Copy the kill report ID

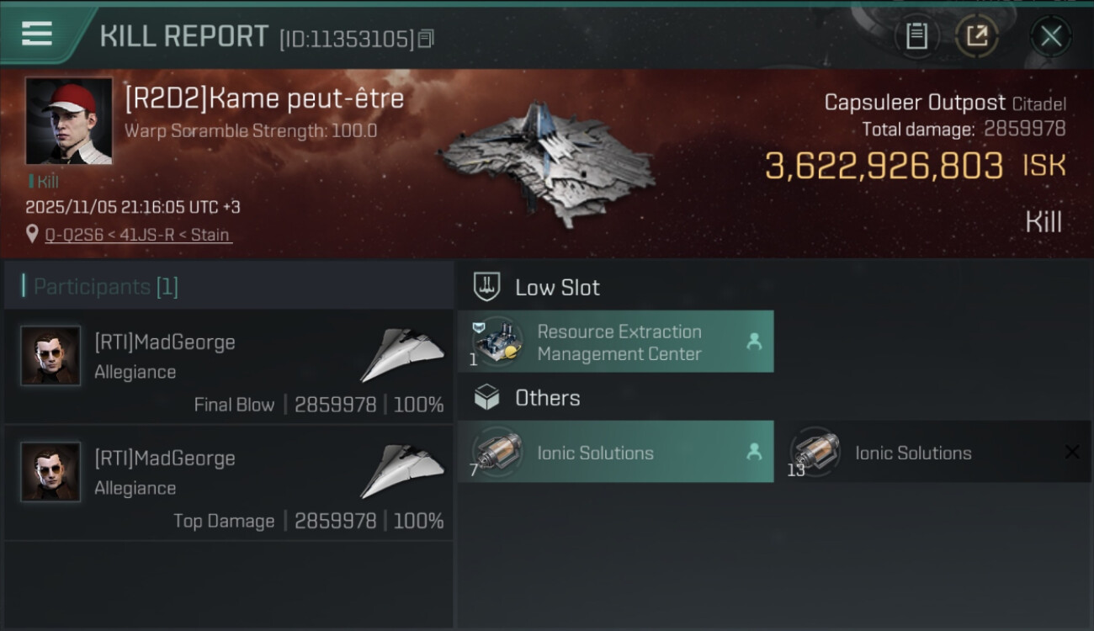coord(426,39)
